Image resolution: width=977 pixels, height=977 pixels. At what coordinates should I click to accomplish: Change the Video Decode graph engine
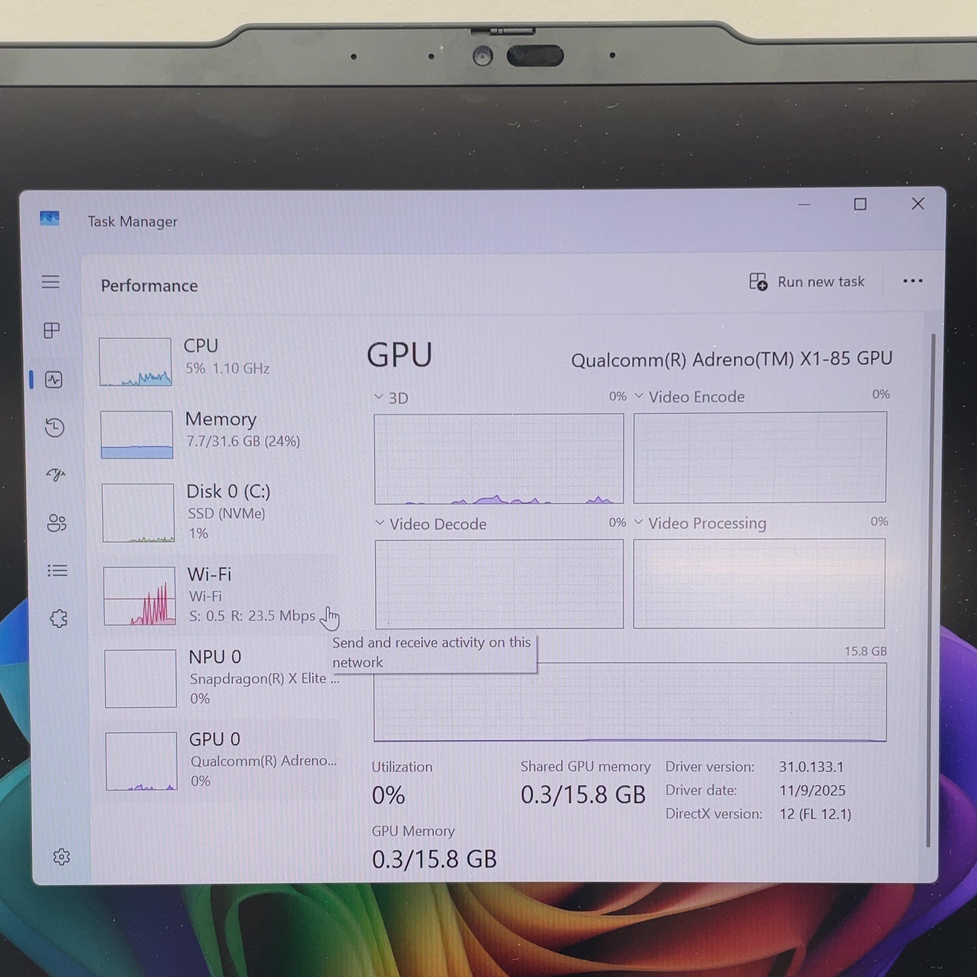(431, 524)
